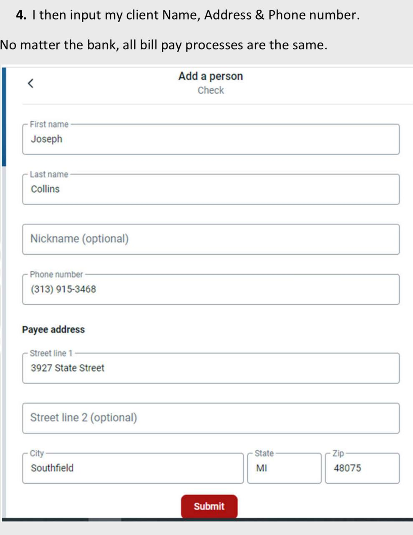Click the Phone number input box
The height and width of the screenshot is (535, 413).
[x=211, y=290]
